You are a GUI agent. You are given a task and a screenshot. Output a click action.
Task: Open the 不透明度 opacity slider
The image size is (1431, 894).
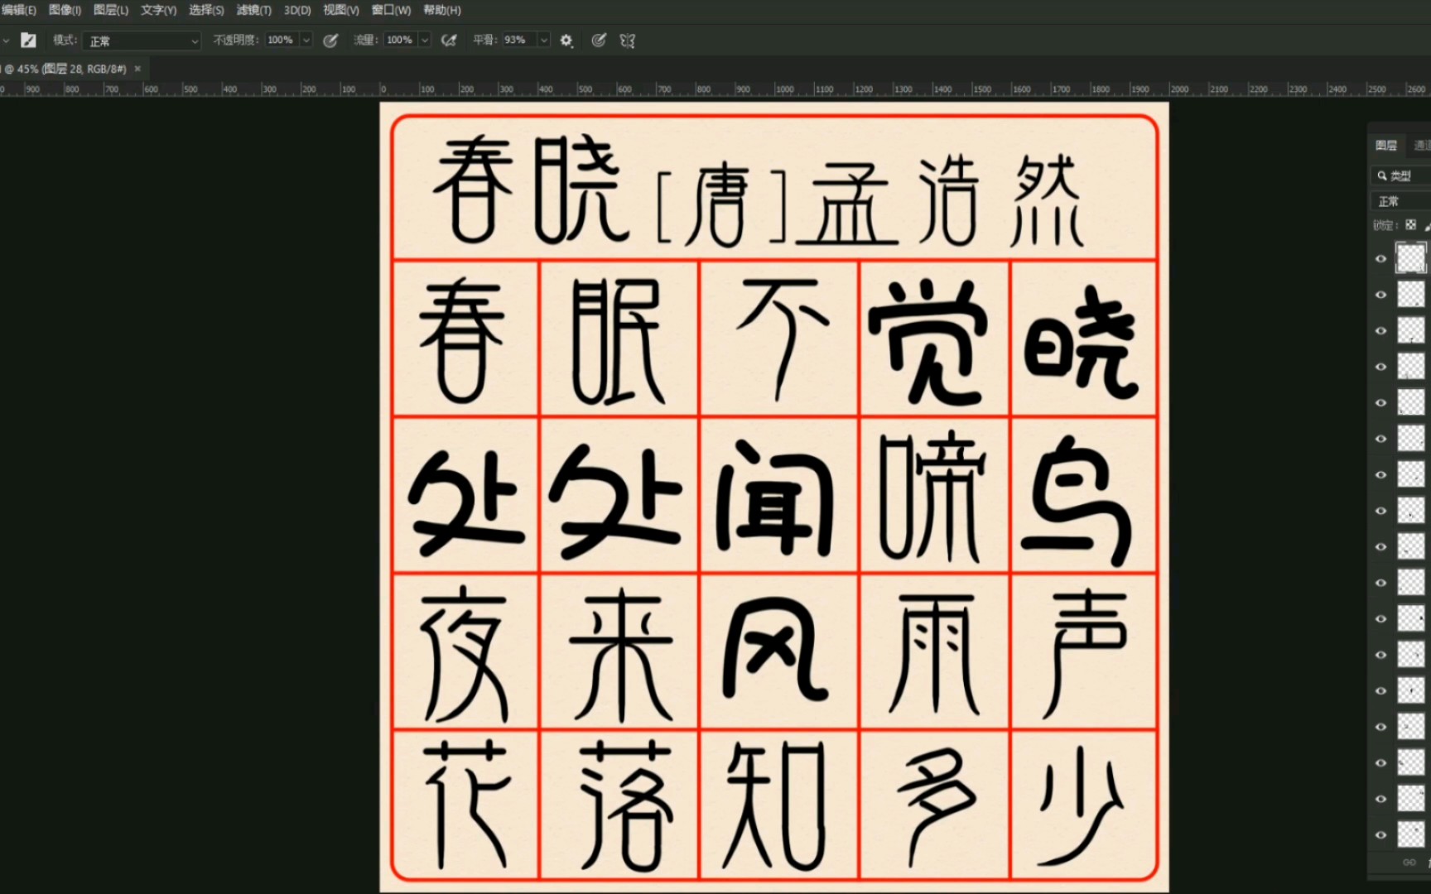[306, 40]
